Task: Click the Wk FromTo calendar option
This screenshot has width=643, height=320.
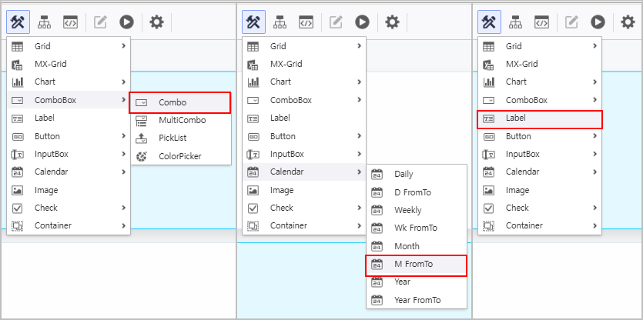Action: pos(415,228)
